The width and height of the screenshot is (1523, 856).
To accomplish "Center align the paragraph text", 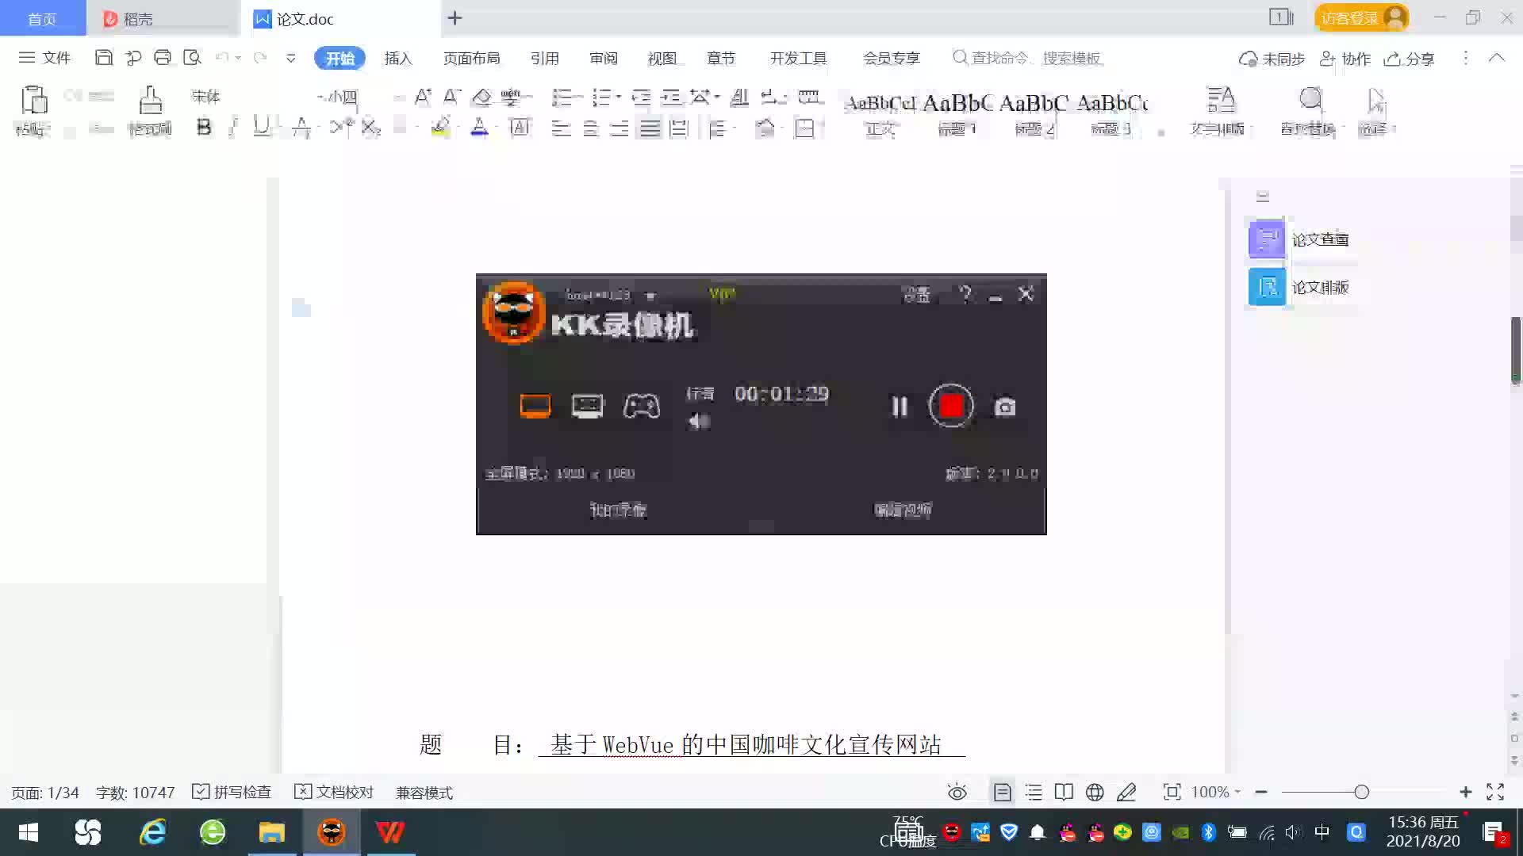I will pyautogui.click(x=590, y=128).
